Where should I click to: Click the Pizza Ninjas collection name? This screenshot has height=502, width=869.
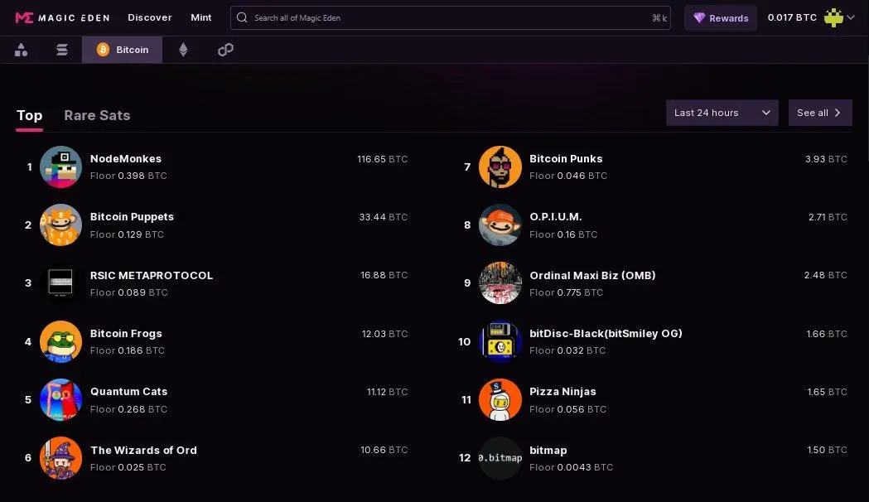pos(562,391)
